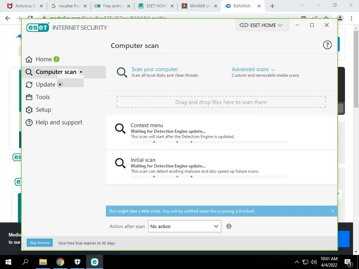Viewport: 359px width, 269px height.
Task: Click the Initial scan magnifier icon
Action: [x=120, y=163]
